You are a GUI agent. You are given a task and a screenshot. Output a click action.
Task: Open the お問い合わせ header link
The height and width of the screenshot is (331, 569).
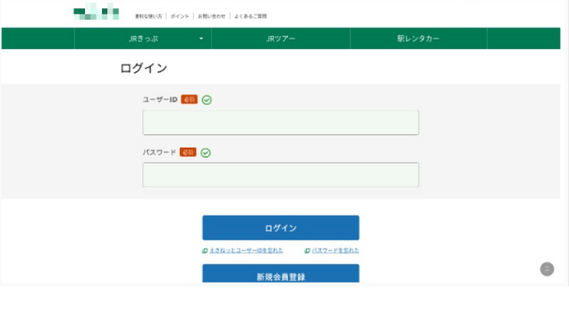click(211, 16)
